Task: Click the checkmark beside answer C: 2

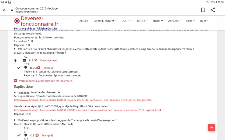Action: pos(19,135)
